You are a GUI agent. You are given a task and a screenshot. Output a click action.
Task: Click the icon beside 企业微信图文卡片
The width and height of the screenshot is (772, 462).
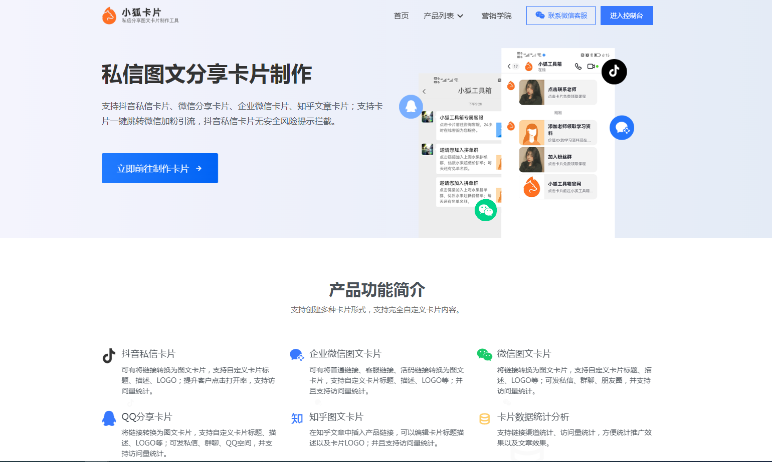click(x=297, y=355)
